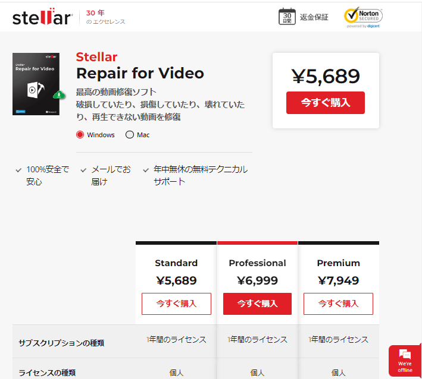Click the Professional plan column heading
The width and height of the screenshot is (422, 379).
257,263
